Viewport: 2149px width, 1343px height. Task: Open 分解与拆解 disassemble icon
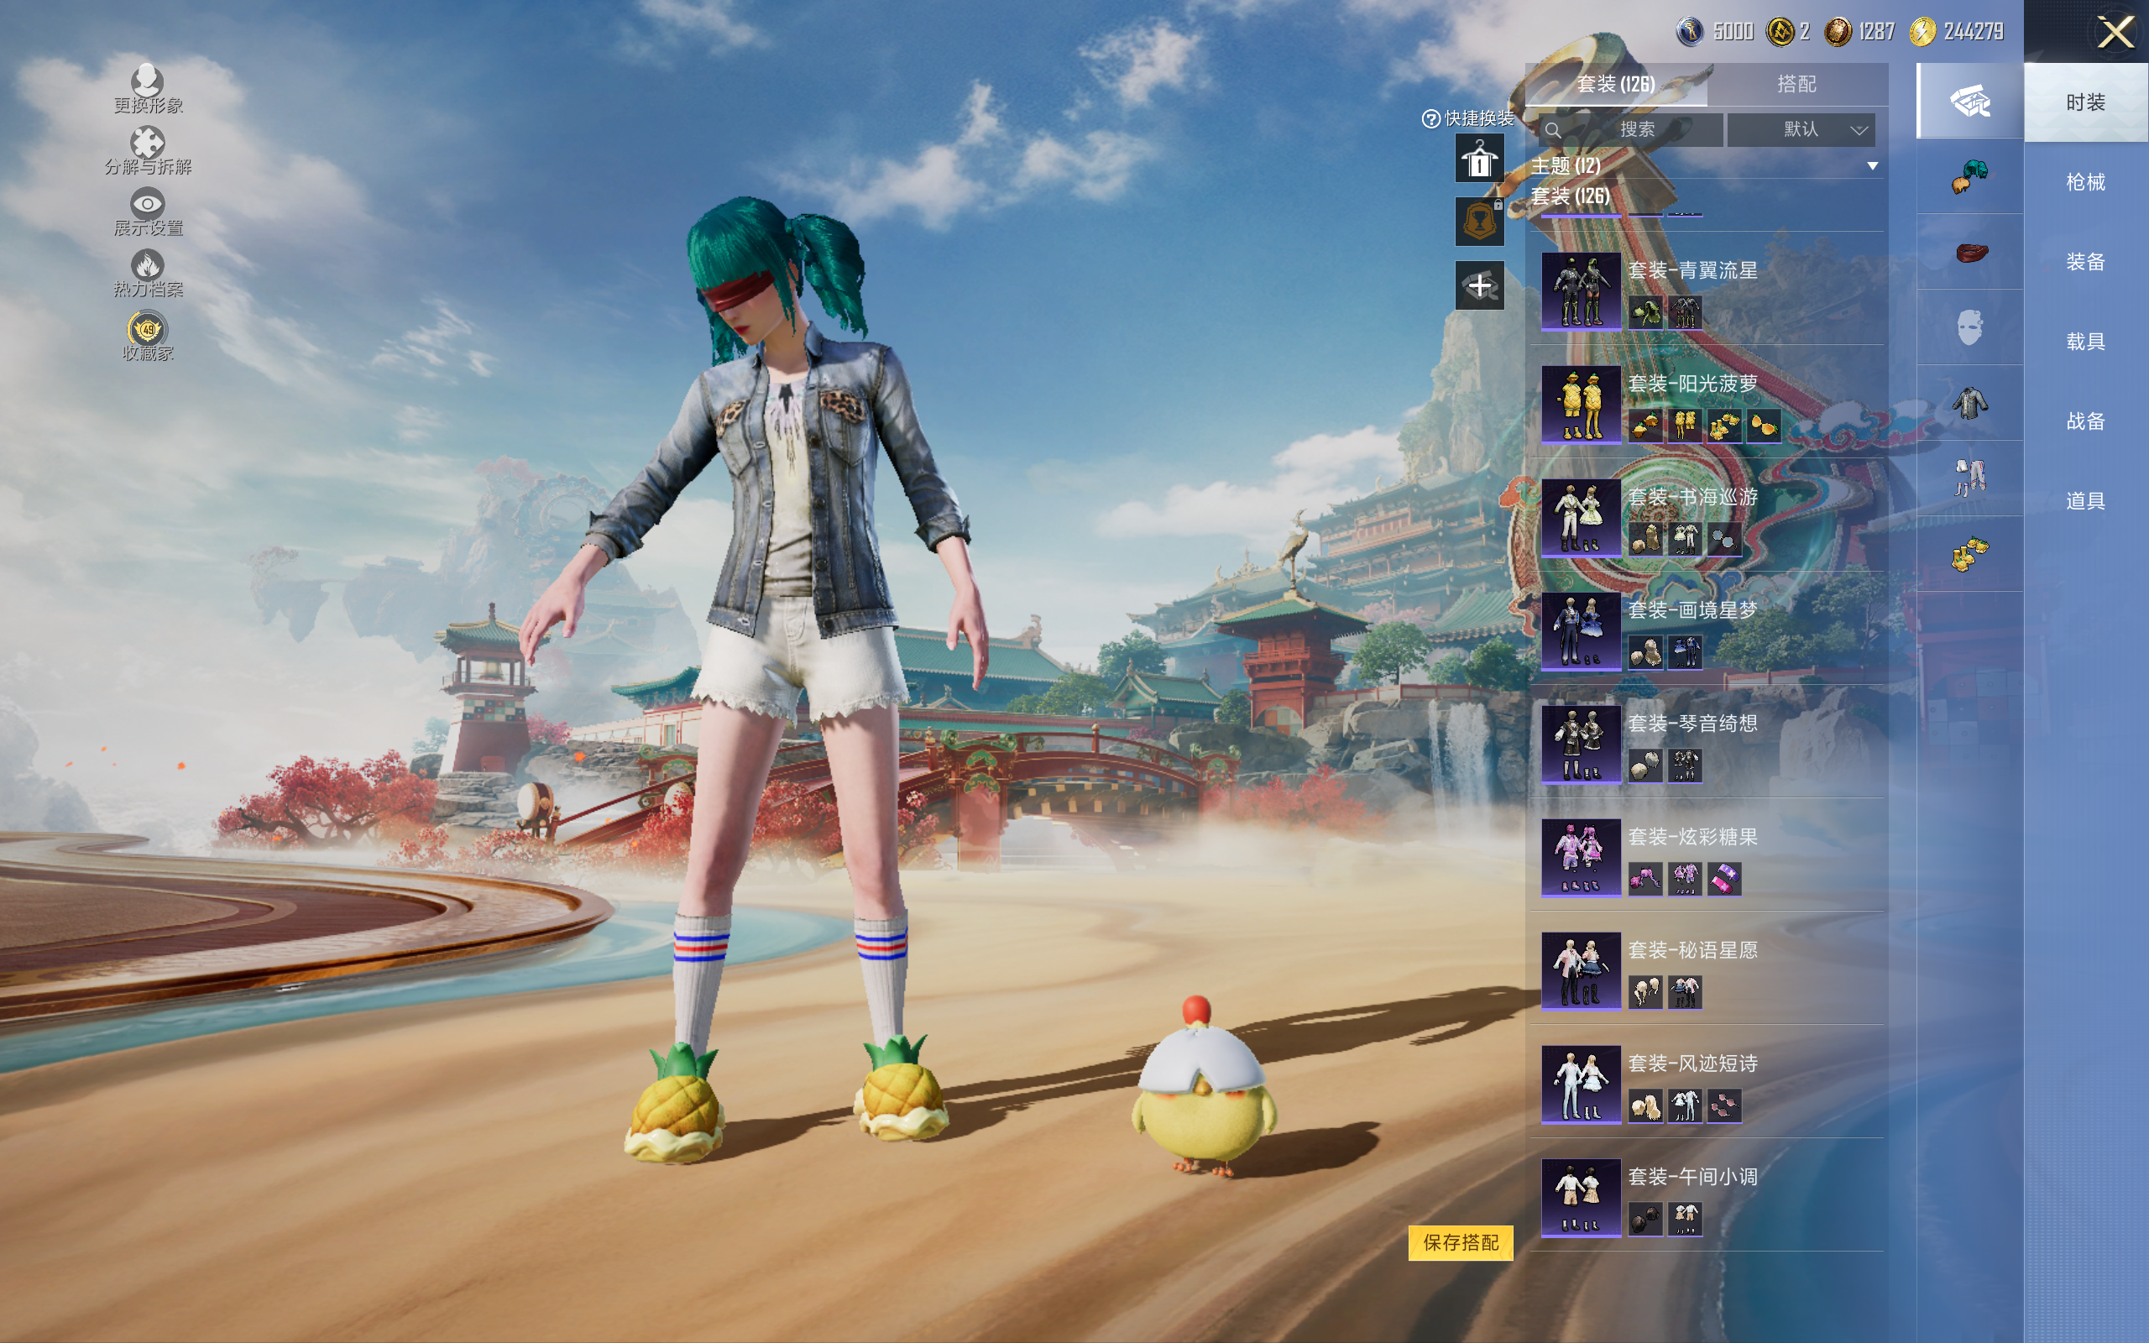[148, 142]
